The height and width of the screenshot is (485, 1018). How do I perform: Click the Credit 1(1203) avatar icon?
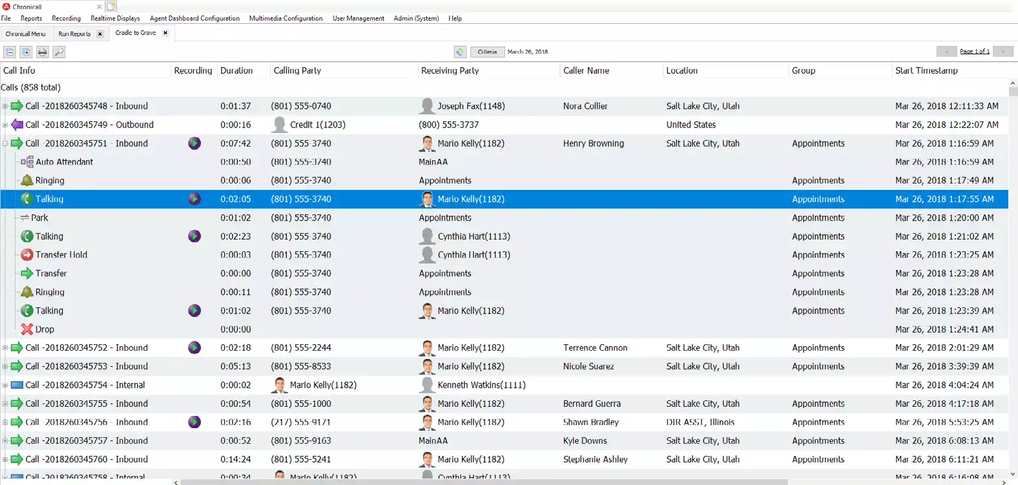pyautogui.click(x=280, y=125)
